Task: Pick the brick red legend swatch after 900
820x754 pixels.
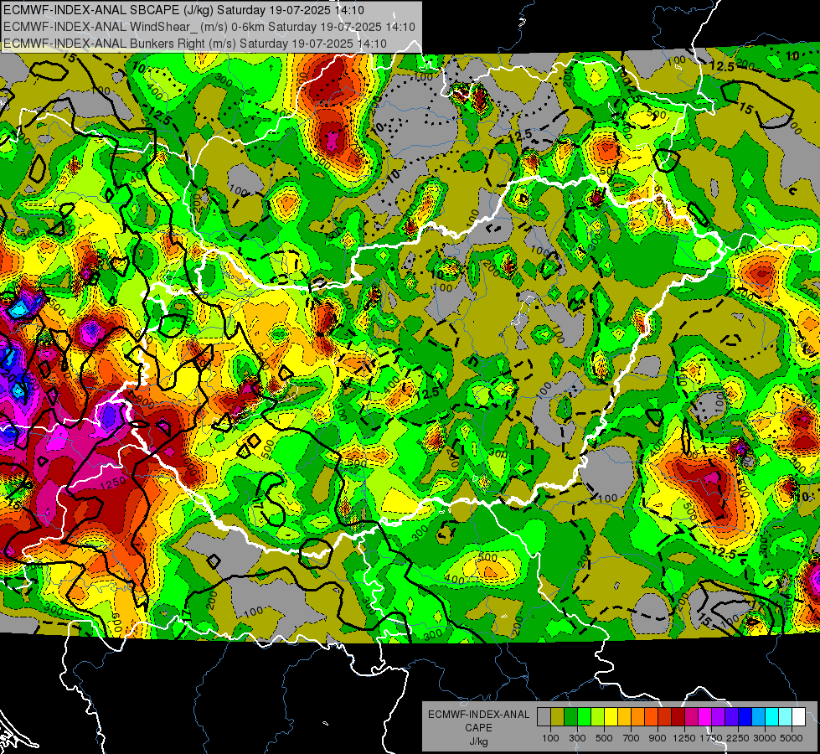Action: [x=665, y=717]
